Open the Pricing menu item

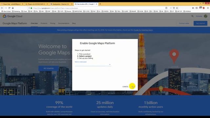[x=52, y=23]
